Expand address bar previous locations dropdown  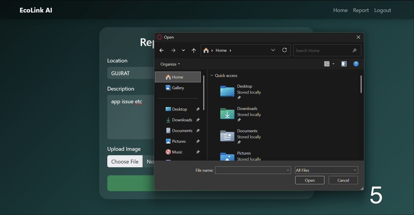point(273,50)
